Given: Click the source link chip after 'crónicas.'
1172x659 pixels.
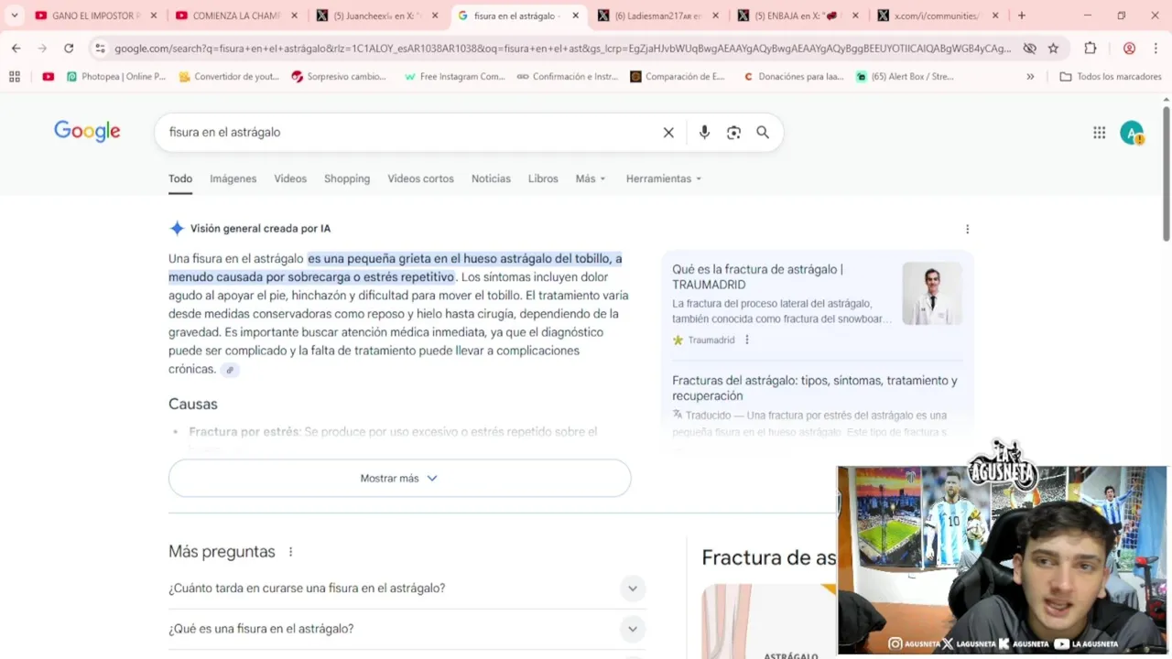Looking at the screenshot, I should [230, 370].
